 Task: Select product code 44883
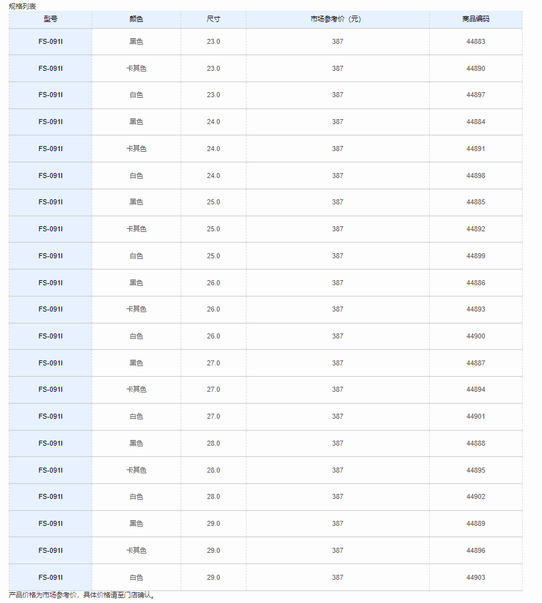(476, 41)
